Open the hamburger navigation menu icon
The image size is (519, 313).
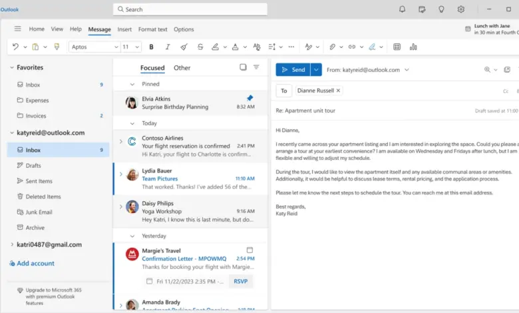tap(17, 29)
